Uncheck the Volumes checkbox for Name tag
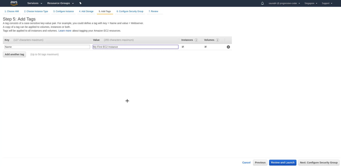 click(206, 47)
